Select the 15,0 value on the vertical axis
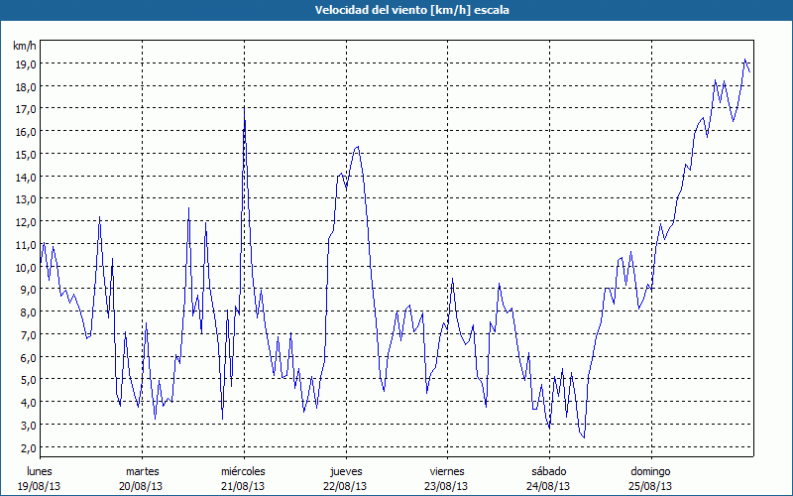The width and height of the screenshot is (793, 496). pyautogui.click(x=25, y=154)
